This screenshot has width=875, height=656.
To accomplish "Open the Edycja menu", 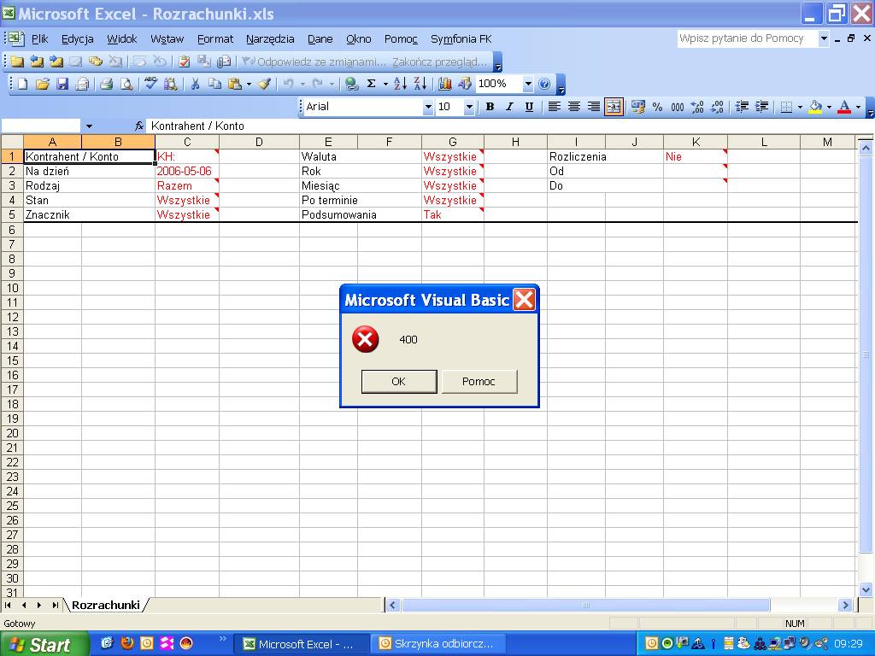I will 78,39.
